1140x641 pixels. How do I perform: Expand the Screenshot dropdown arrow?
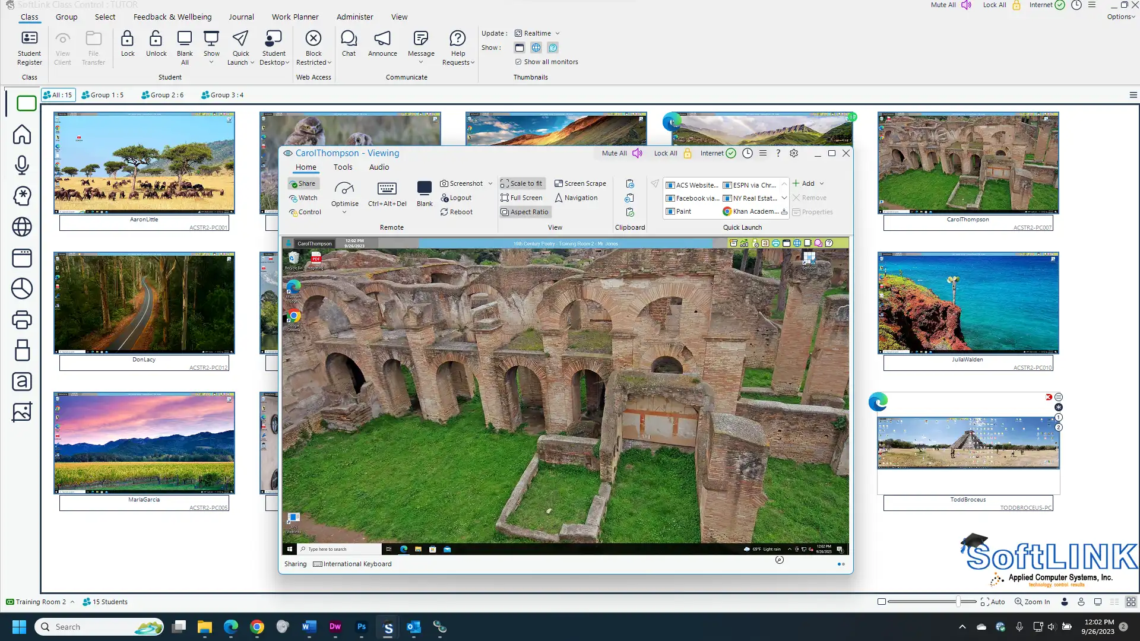pyautogui.click(x=490, y=183)
